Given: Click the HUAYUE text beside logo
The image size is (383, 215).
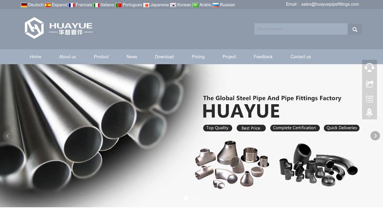Looking at the screenshot, I should [71, 26].
